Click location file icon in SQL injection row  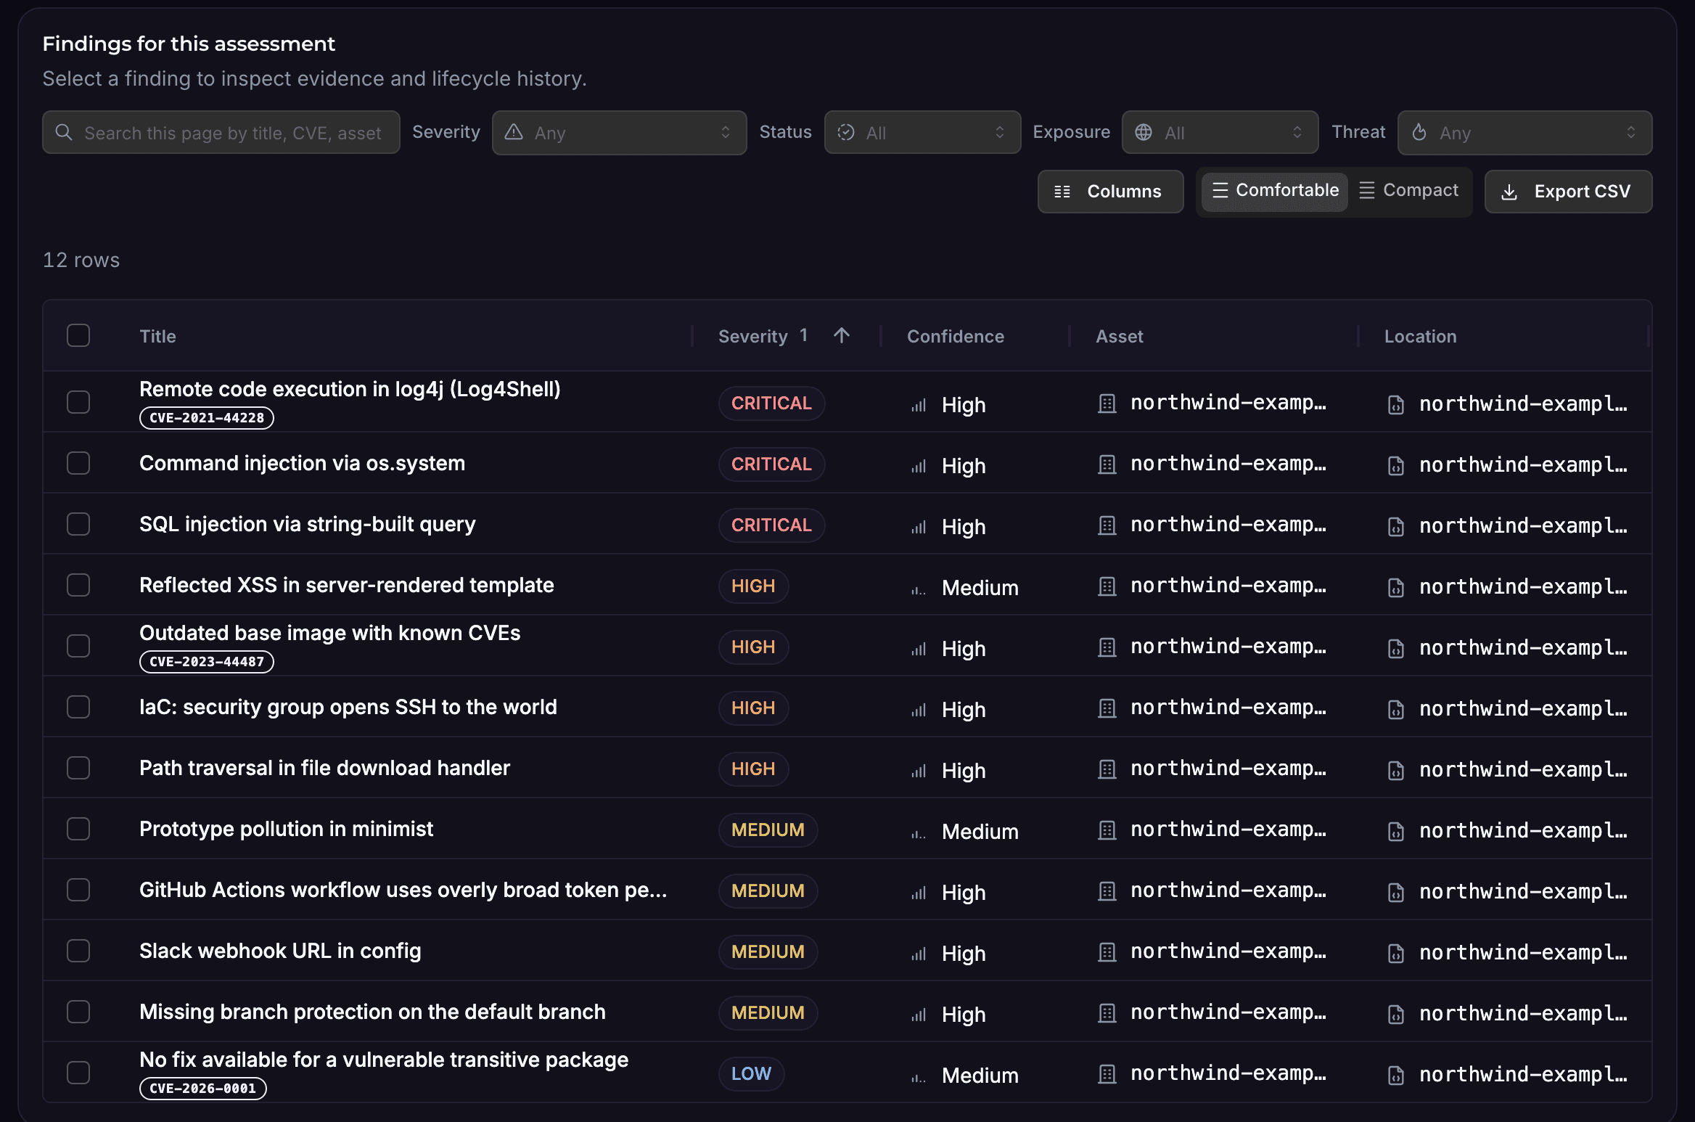pyautogui.click(x=1396, y=527)
